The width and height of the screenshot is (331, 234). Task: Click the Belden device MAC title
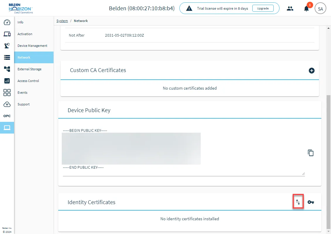tap(142, 8)
